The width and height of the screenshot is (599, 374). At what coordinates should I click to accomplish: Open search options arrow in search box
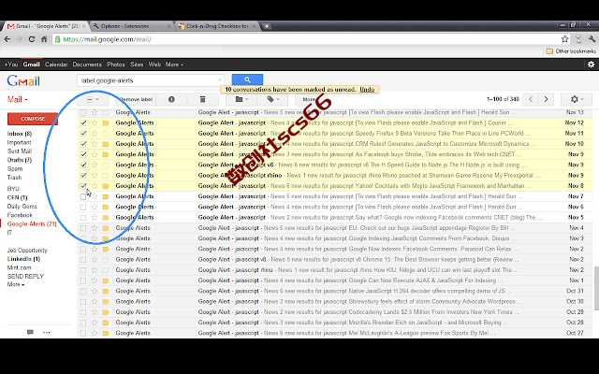[220, 80]
